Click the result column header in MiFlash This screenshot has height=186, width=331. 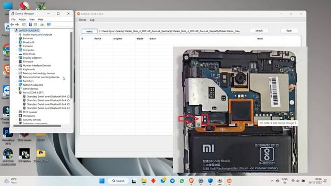[260, 39]
